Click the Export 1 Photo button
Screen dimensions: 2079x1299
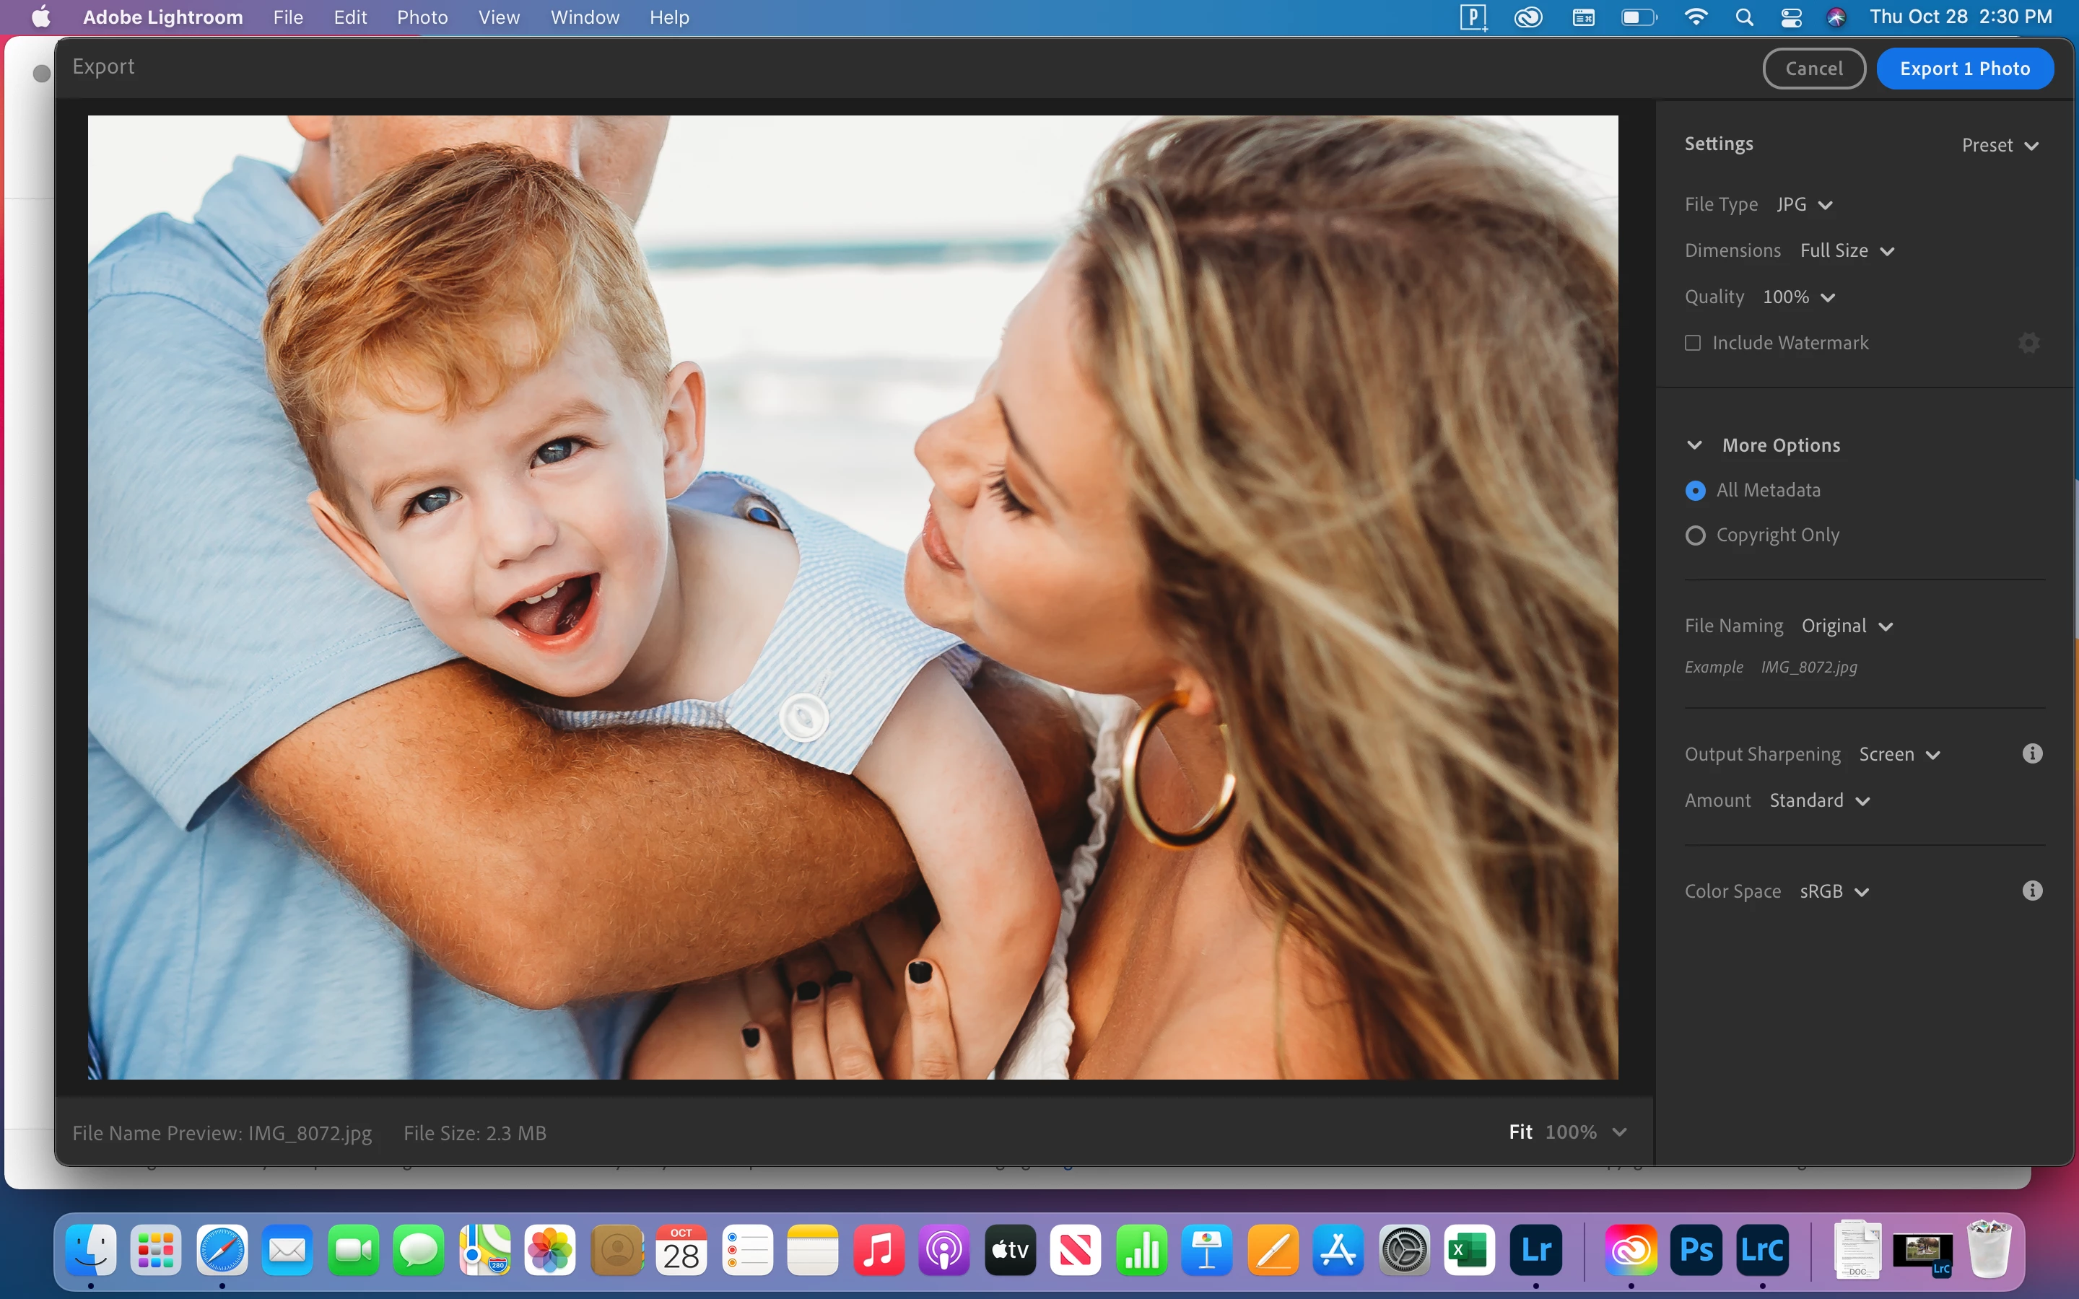click(x=1964, y=69)
